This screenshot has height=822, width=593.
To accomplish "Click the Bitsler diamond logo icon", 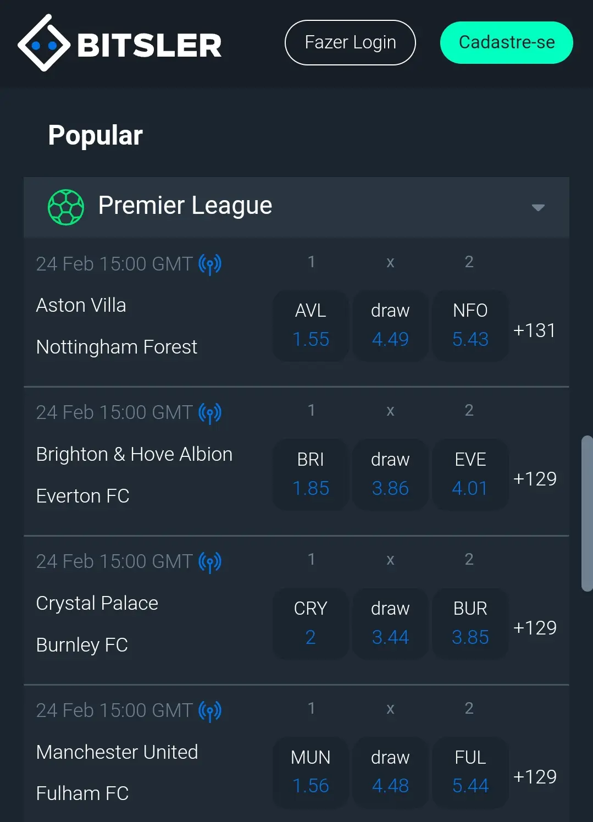I will [x=44, y=43].
